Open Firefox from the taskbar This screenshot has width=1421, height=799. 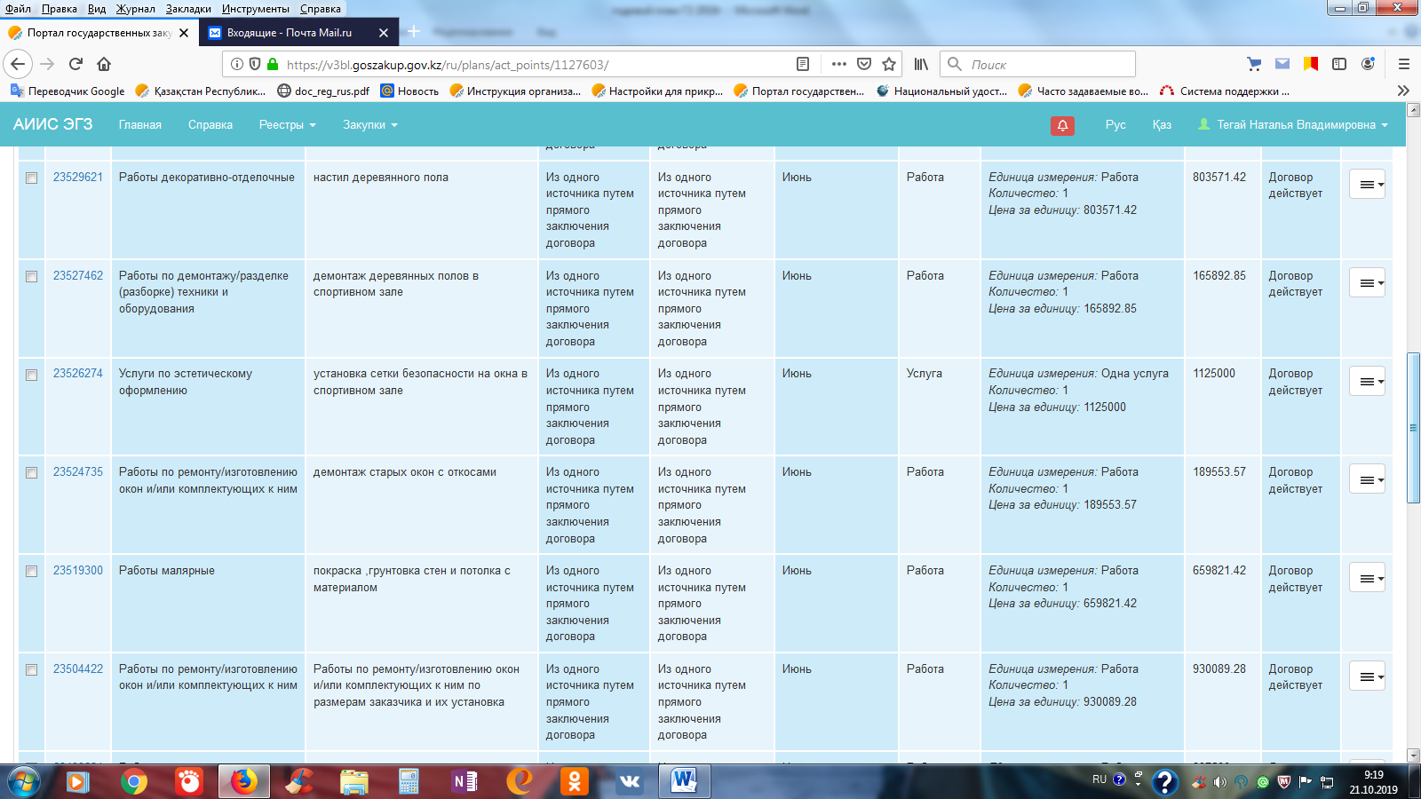click(x=244, y=781)
